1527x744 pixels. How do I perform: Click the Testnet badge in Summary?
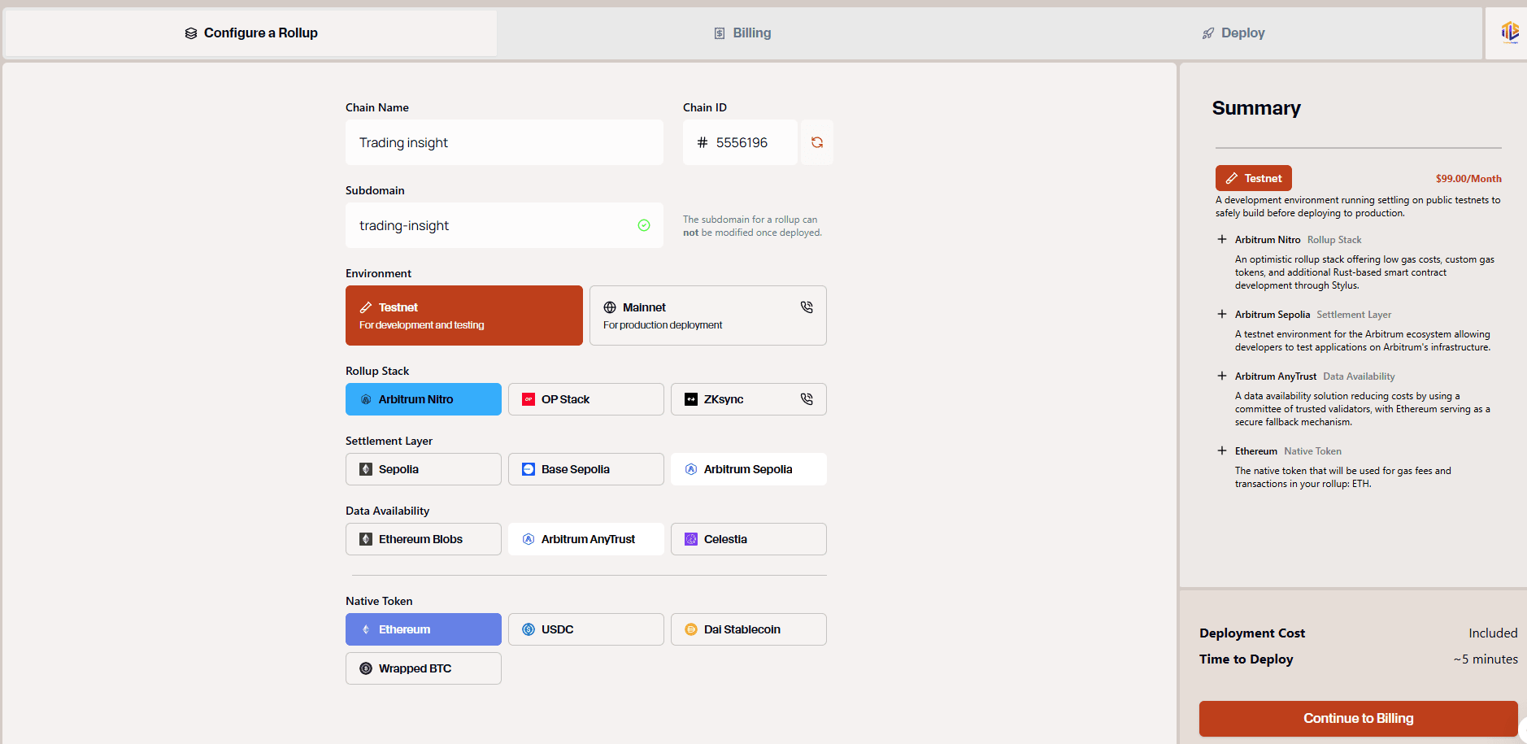pyautogui.click(x=1254, y=178)
